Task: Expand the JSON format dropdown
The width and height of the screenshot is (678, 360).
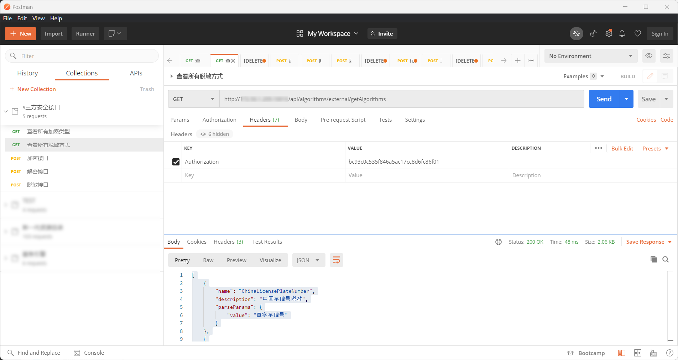Action: point(308,260)
